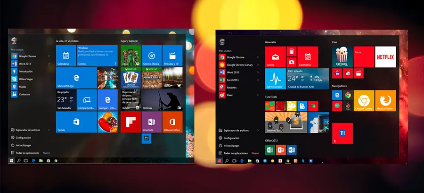
Task: Open the Microsoft Edge wide tile
Action: [76, 78]
